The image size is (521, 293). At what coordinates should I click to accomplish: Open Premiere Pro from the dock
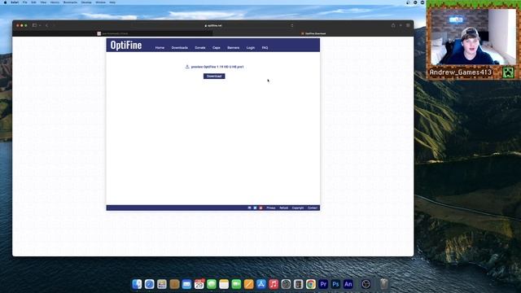[x=323, y=284]
